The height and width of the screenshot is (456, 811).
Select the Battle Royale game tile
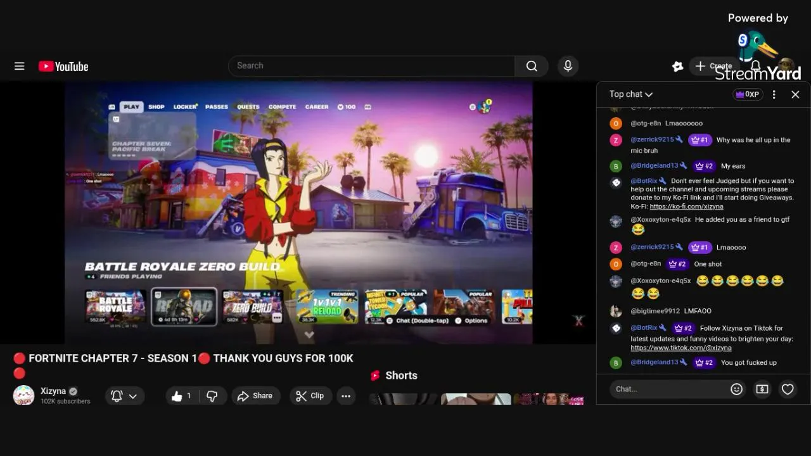click(x=115, y=307)
